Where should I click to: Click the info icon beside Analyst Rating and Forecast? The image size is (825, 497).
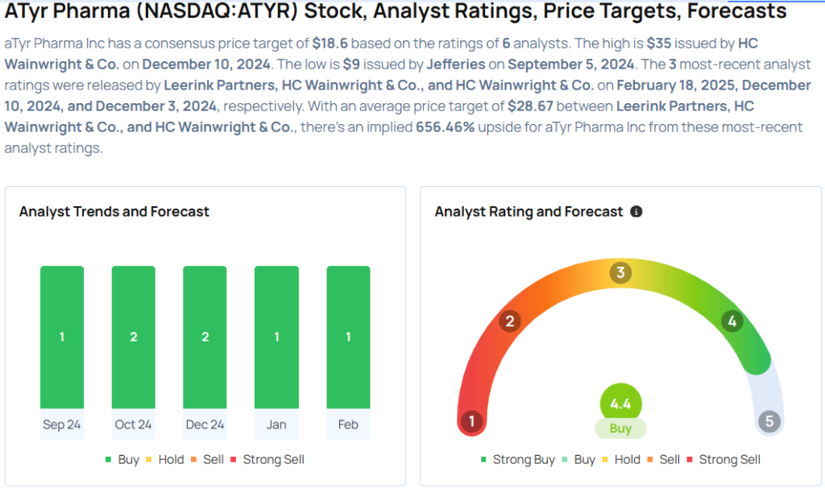[x=636, y=212]
